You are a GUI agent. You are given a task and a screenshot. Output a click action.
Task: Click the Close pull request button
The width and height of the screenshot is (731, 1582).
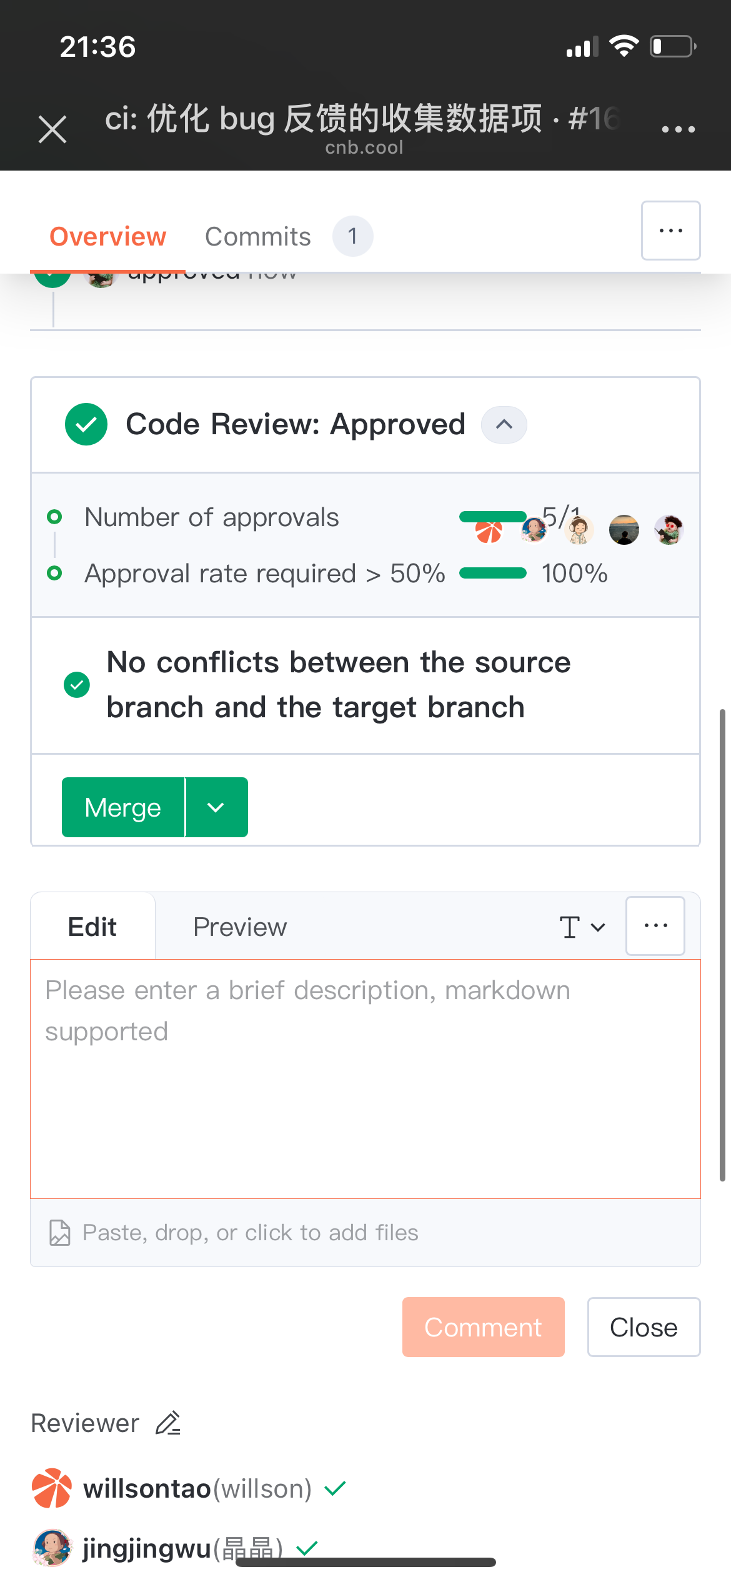tap(644, 1327)
